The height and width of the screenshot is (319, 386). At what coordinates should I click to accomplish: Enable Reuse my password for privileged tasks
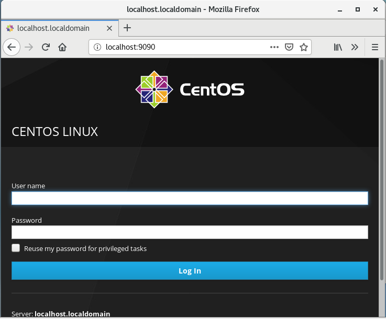coord(16,248)
